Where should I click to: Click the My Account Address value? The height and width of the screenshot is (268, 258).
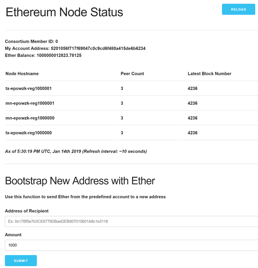coord(98,48)
